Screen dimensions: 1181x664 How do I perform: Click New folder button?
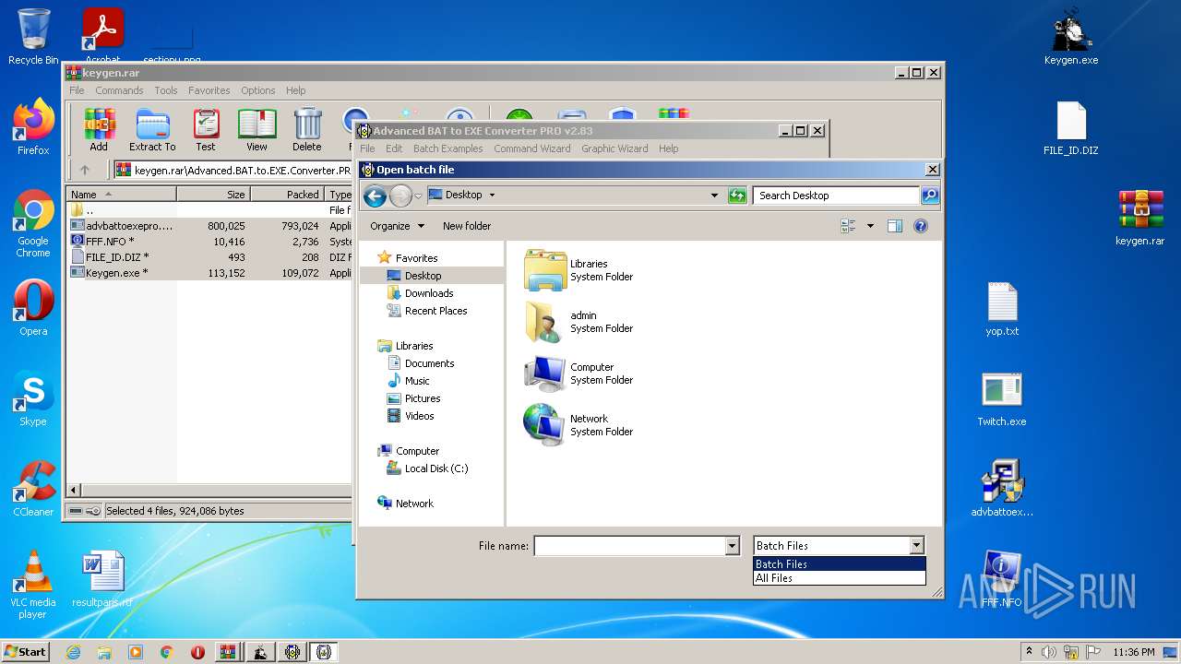point(467,226)
